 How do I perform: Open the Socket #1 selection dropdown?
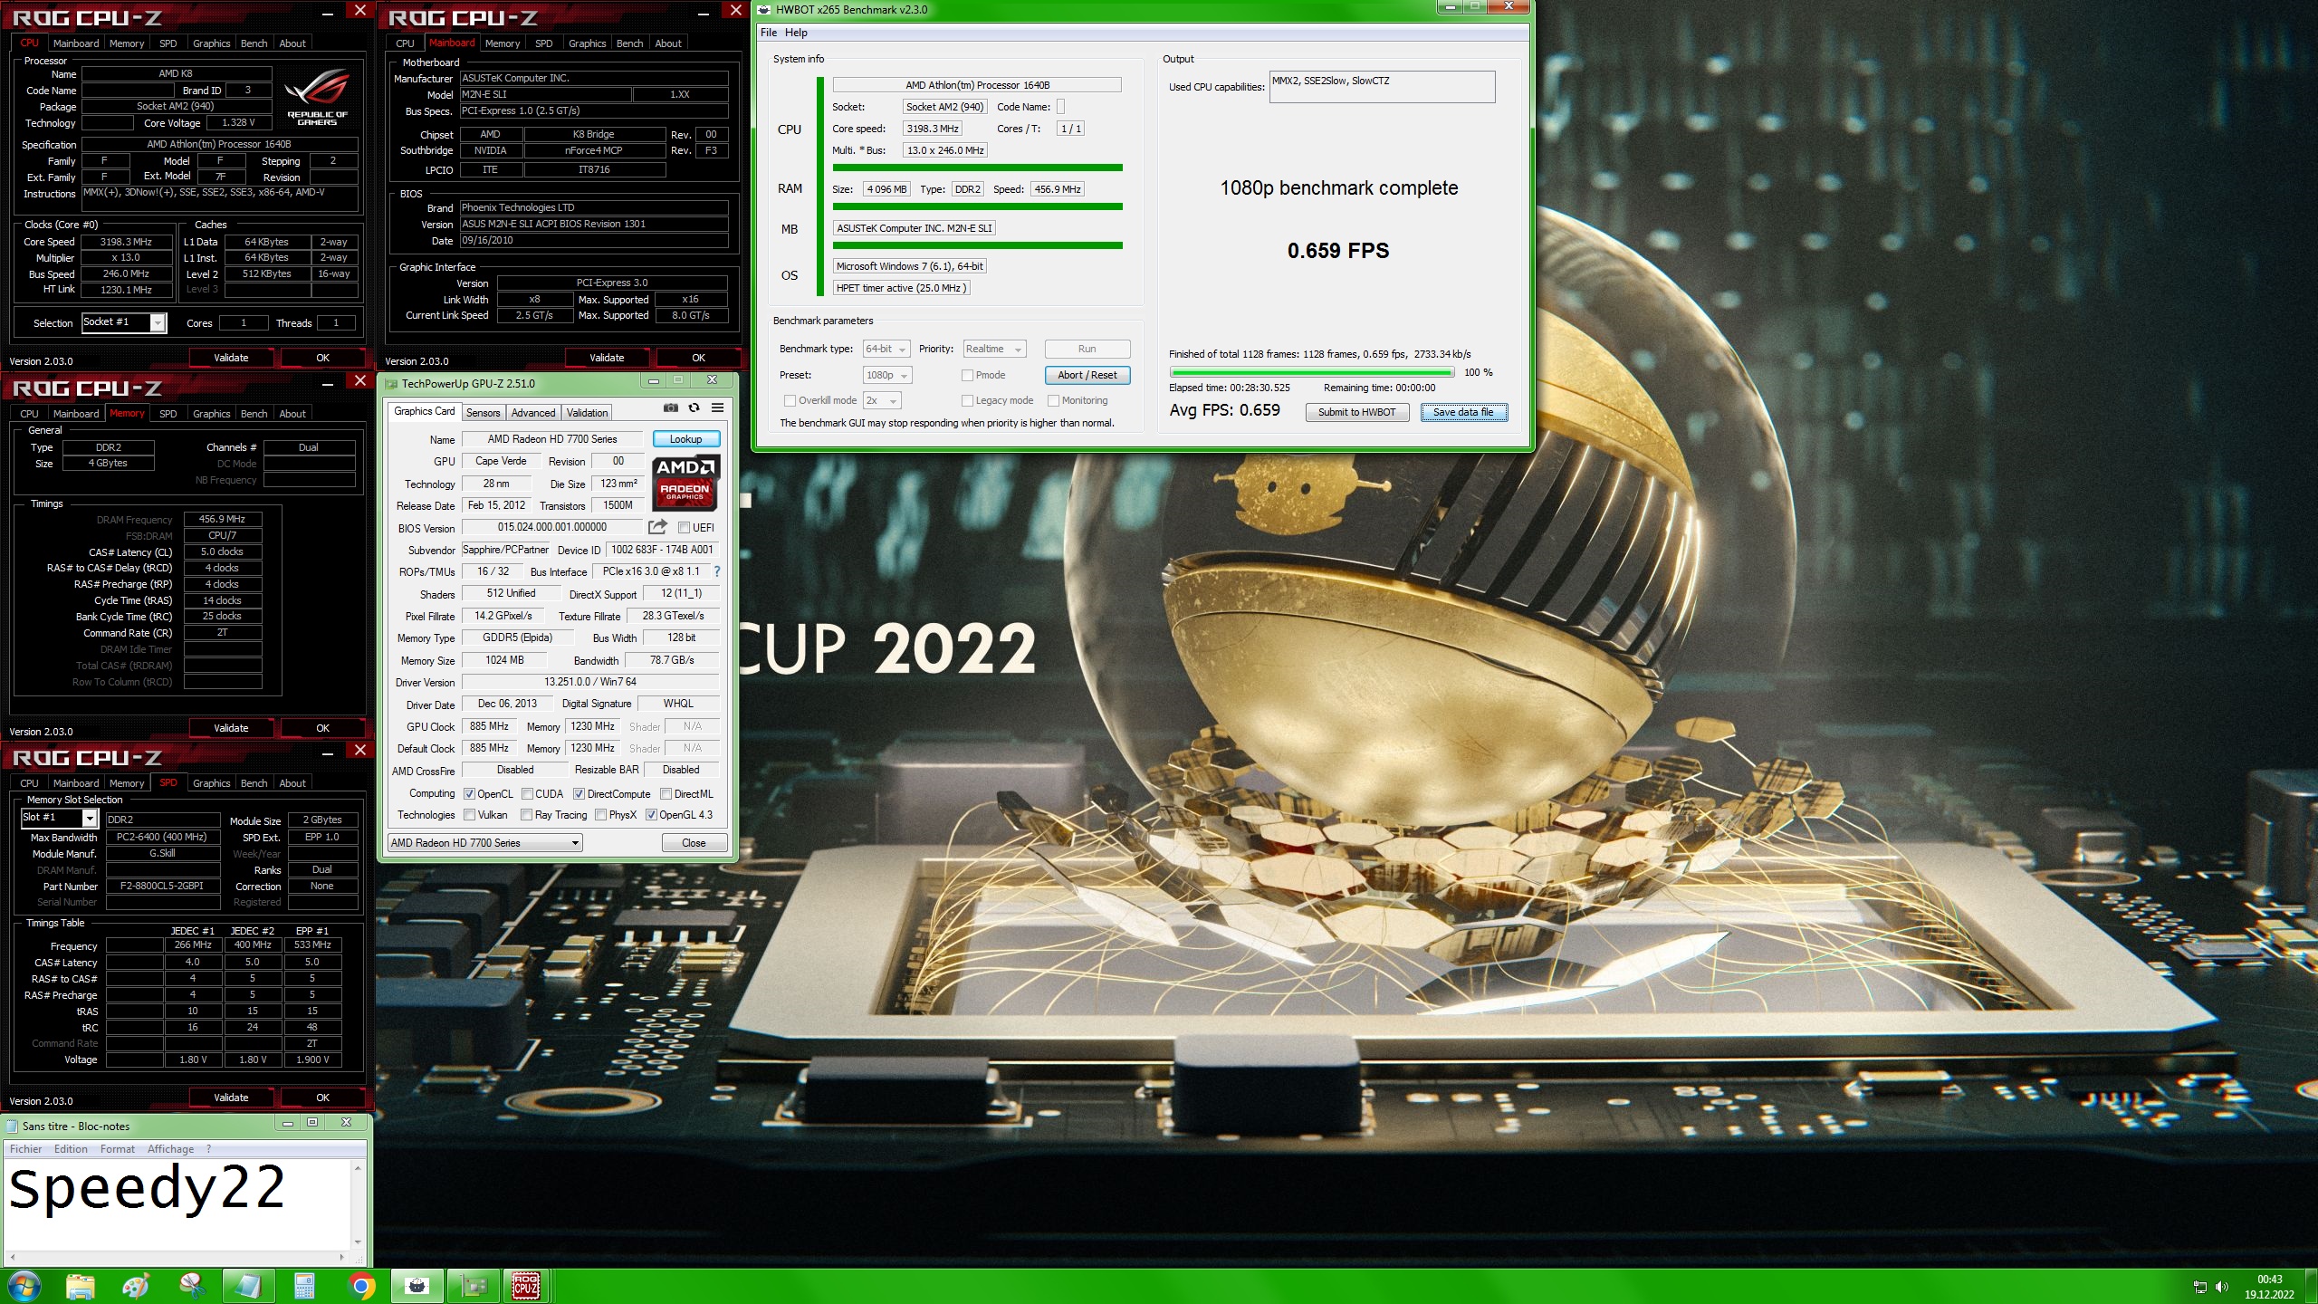123,322
